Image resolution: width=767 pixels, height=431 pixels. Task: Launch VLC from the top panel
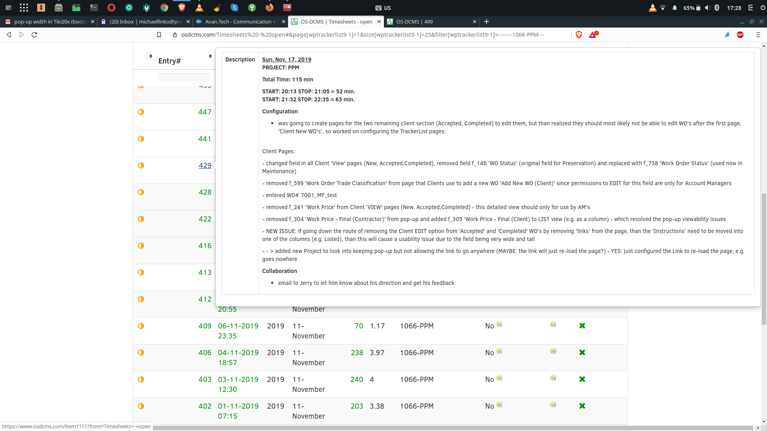point(199,8)
